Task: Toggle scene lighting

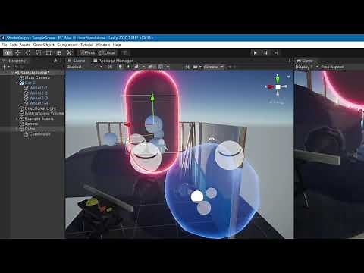Action: click(121, 67)
